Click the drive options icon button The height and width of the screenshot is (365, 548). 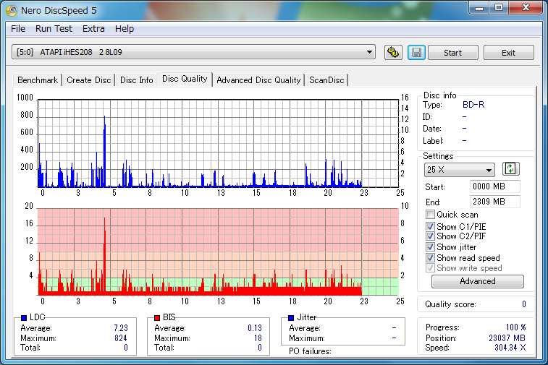coord(393,52)
